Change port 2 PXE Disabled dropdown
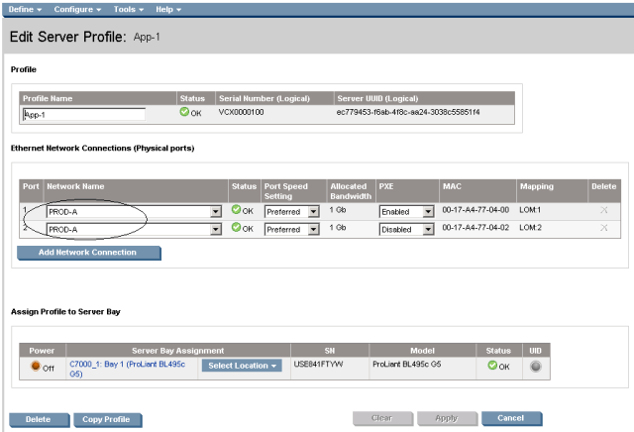 pyautogui.click(x=428, y=229)
